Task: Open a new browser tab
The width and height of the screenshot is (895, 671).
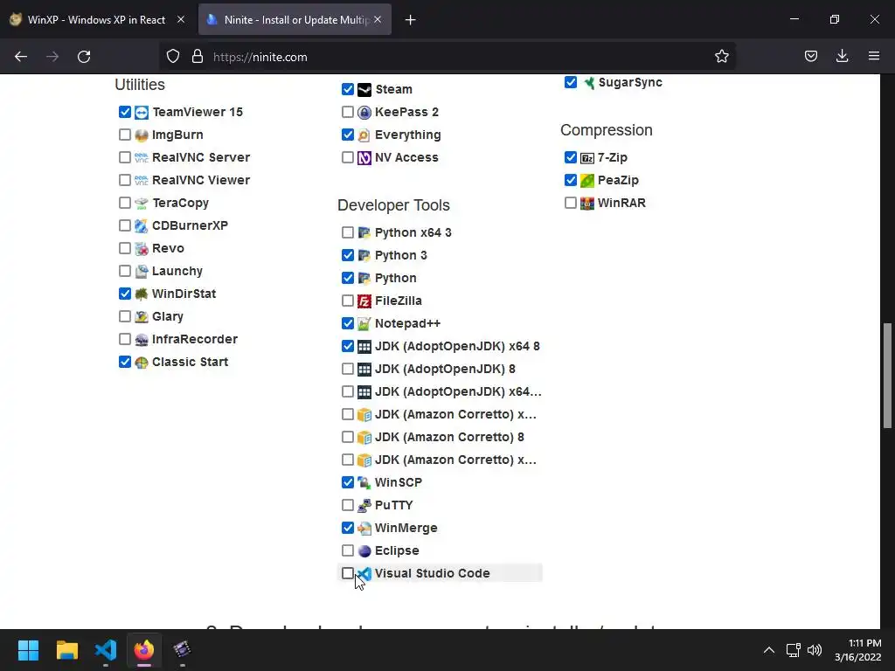Action: coord(410,20)
